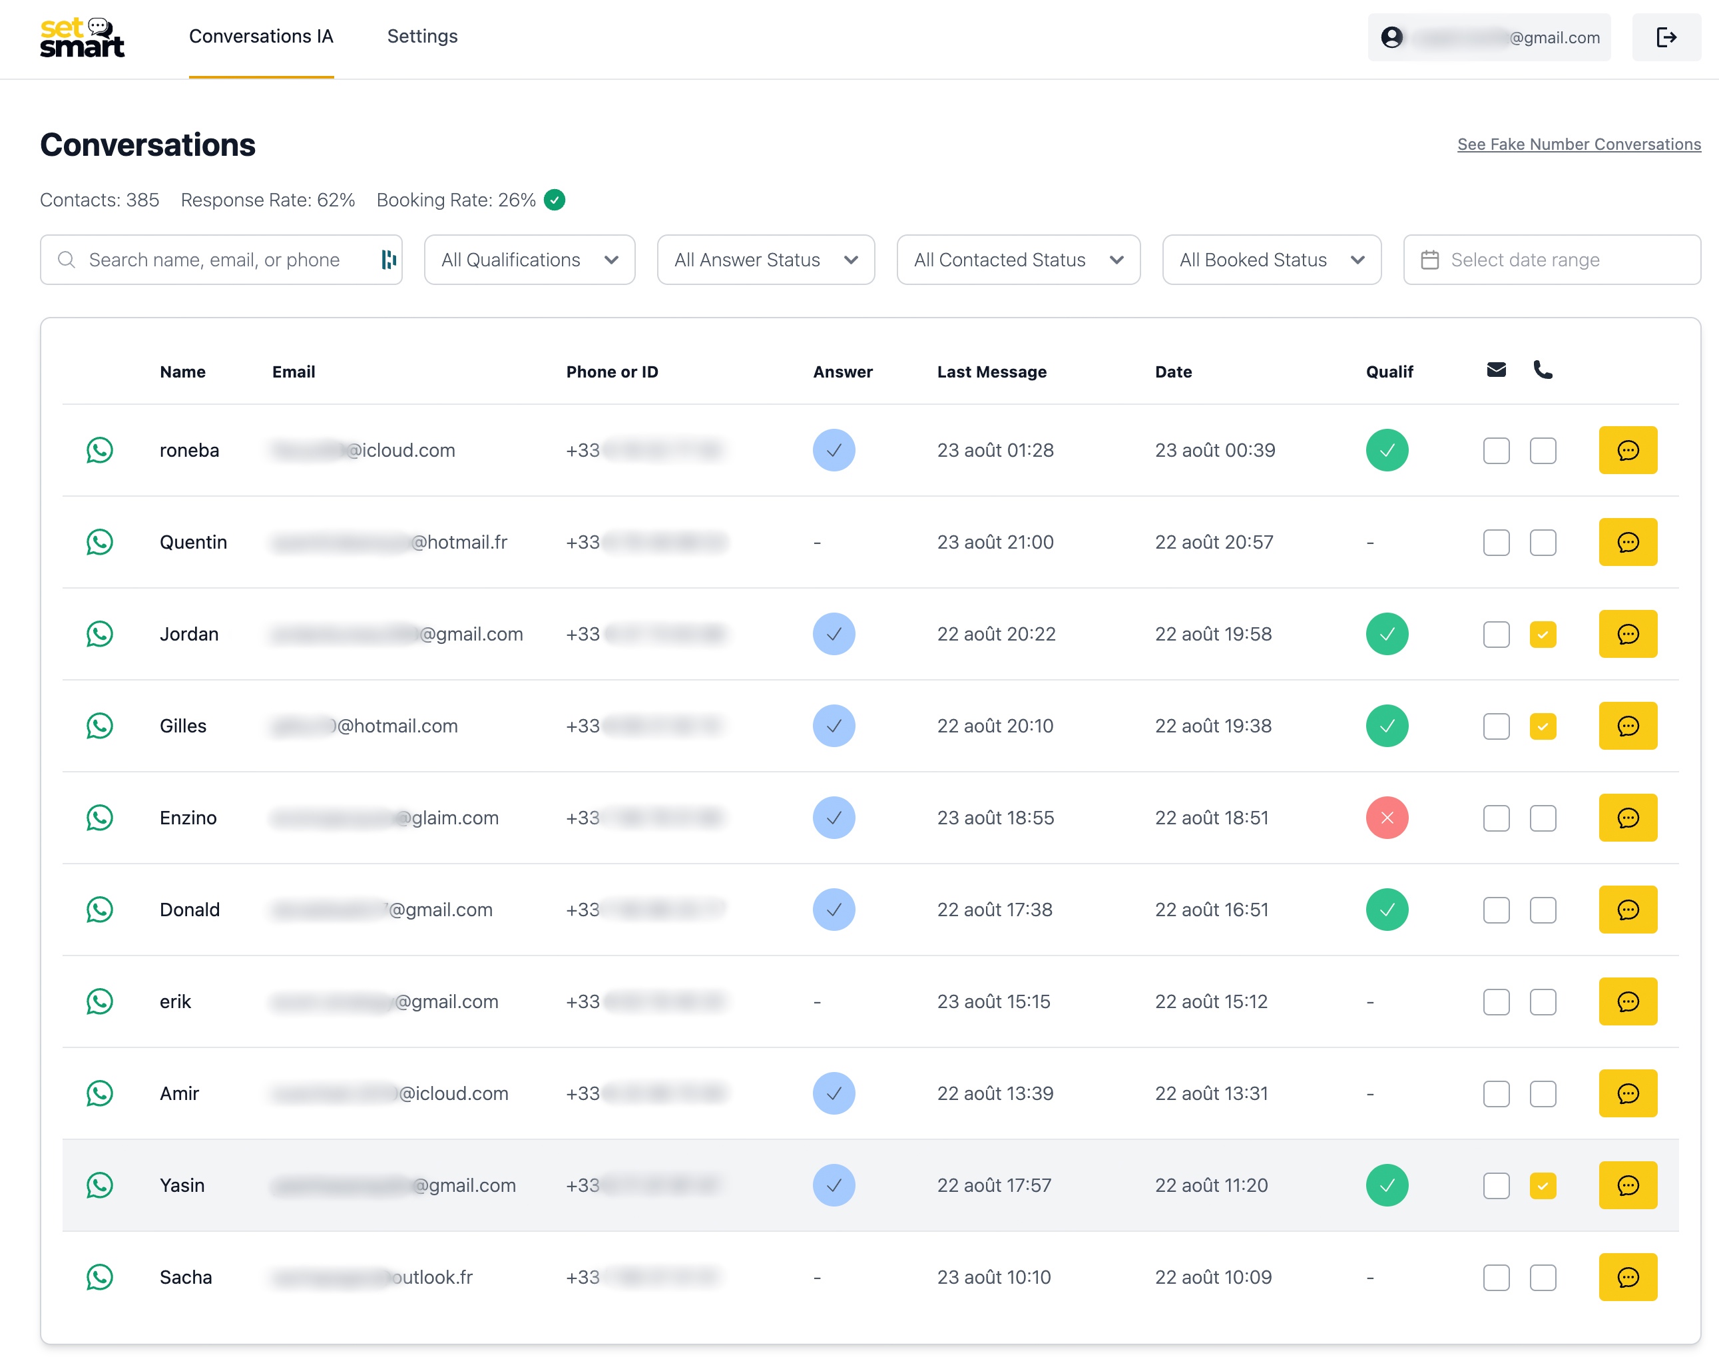Expand the All Contacted Status dropdown
Viewport: 1719px width, 1365px height.
click(x=1018, y=260)
